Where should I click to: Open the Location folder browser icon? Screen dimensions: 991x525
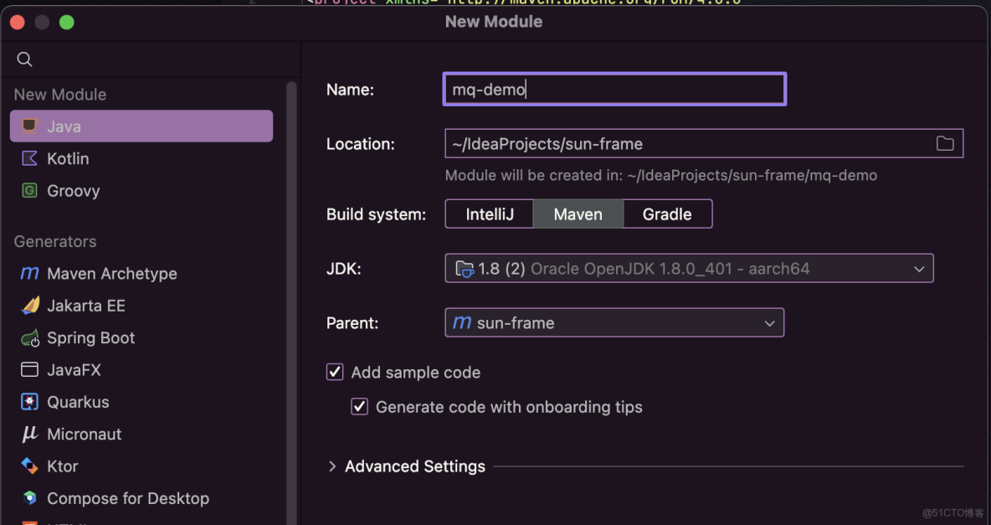coord(945,143)
